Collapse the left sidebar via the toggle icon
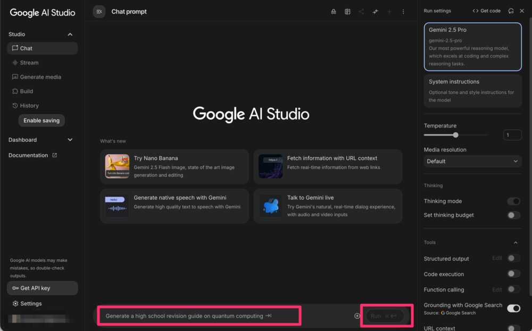 click(x=99, y=12)
